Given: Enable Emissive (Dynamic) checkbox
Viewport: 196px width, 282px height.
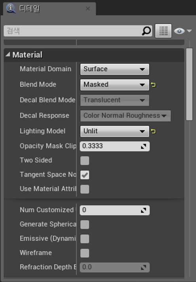Looking at the screenshot, I should pyautogui.click(x=85, y=239).
